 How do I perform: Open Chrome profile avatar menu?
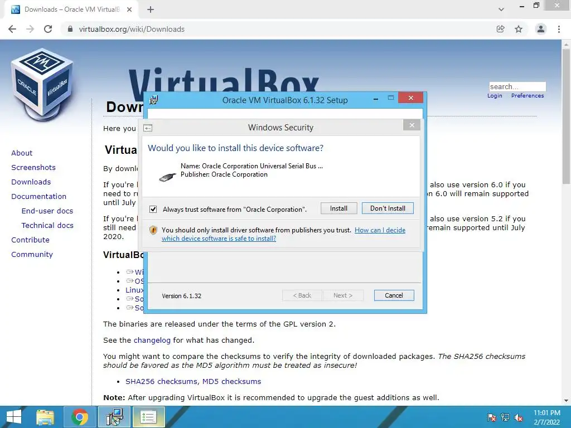[541, 29]
